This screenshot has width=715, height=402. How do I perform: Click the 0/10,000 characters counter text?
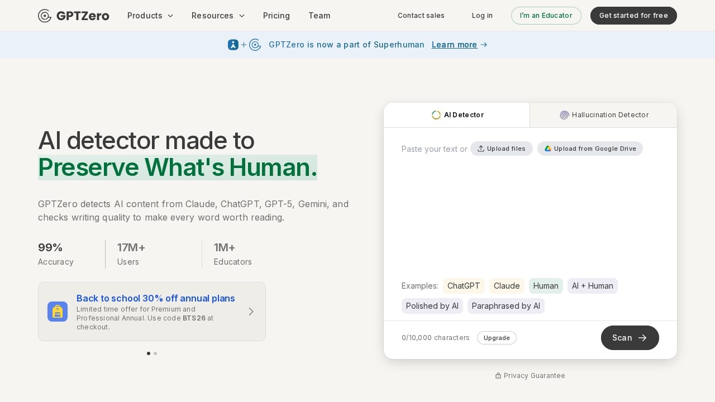point(436,338)
